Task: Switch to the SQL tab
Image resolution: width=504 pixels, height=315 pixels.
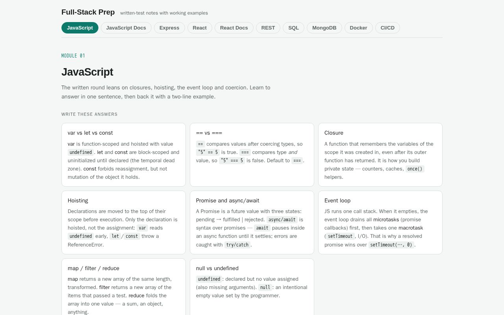Action: [x=293, y=28]
